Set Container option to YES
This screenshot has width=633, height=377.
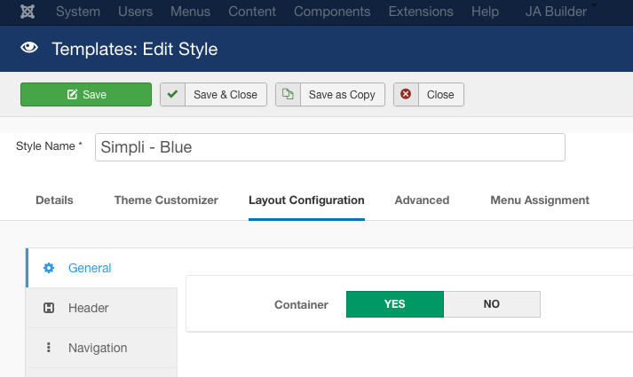394,304
